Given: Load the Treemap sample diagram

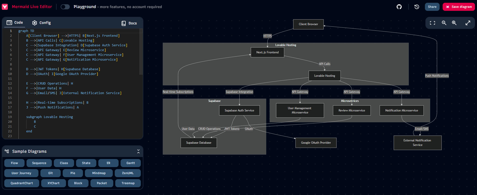Looking at the screenshot, I should 128,183.
